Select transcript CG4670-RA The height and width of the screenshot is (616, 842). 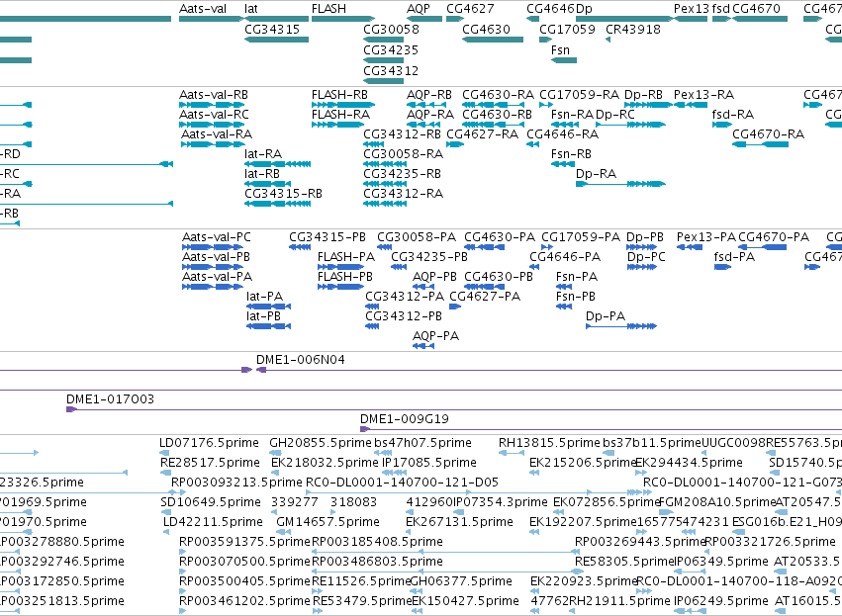769,134
